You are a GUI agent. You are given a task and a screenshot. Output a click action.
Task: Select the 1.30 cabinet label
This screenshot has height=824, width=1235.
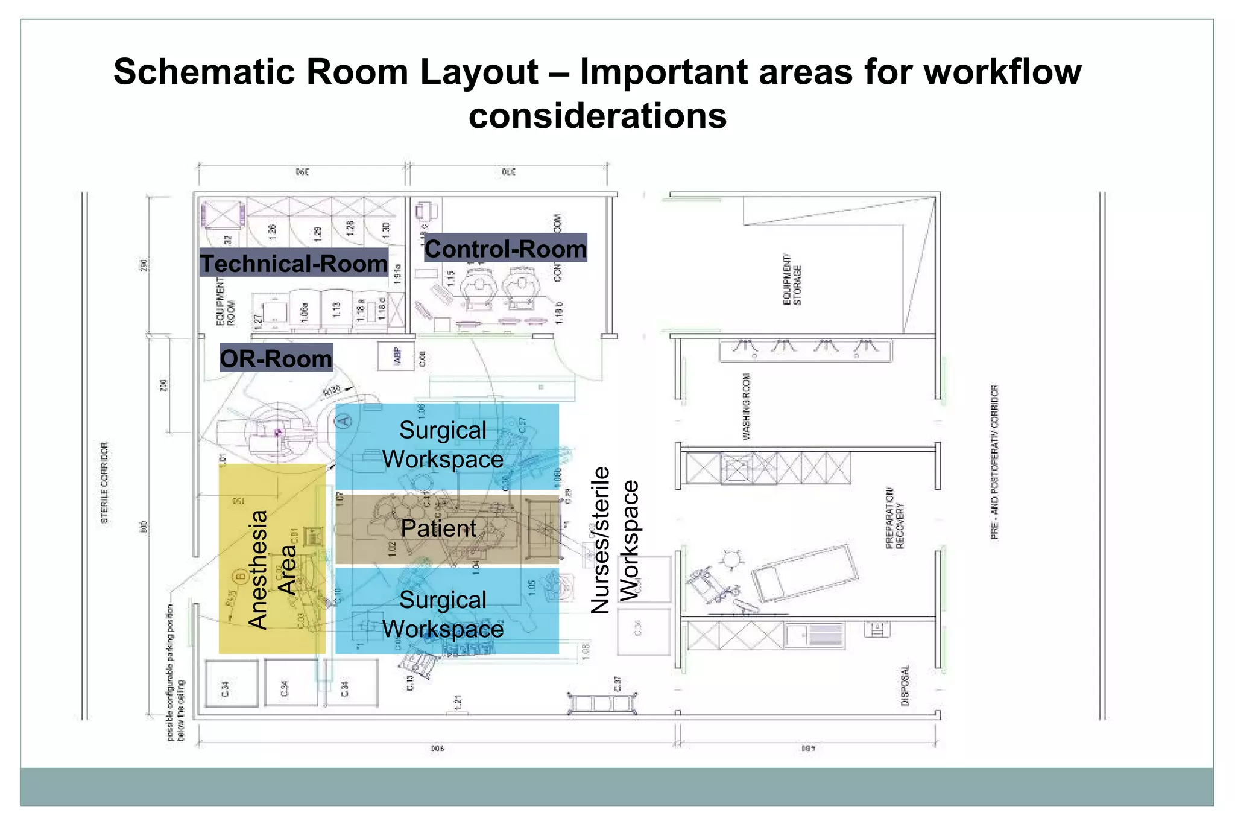coord(386,229)
